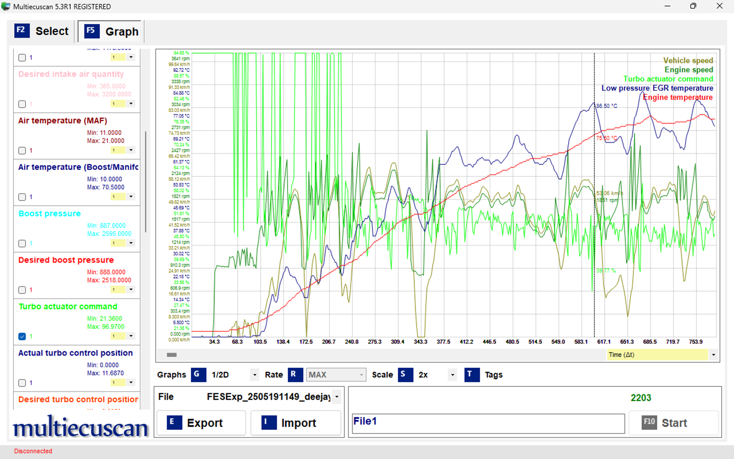Switch to the Graph tab
This screenshot has width=734, height=459.
110,31
